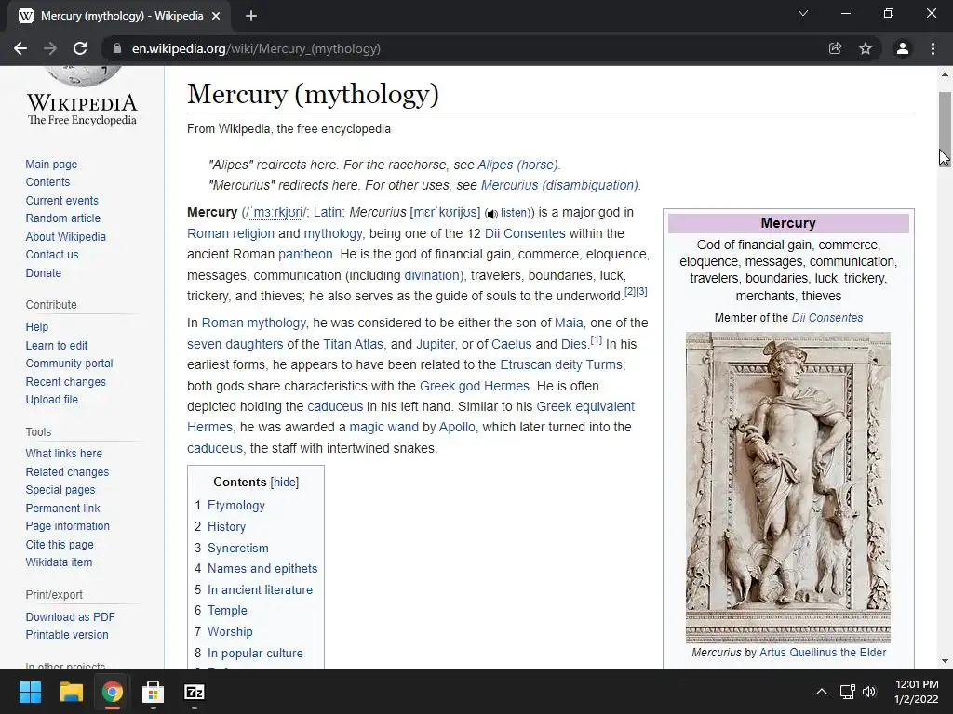The width and height of the screenshot is (953, 714).
Task: Show hidden icons in system tray
Action: pyautogui.click(x=821, y=692)
